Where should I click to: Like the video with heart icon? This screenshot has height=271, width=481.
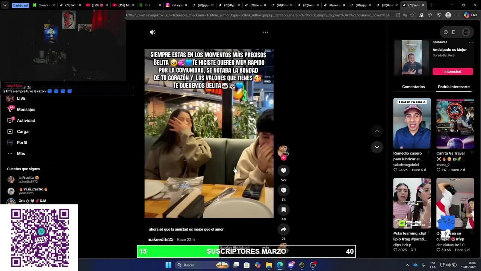(x=283, y=171)
